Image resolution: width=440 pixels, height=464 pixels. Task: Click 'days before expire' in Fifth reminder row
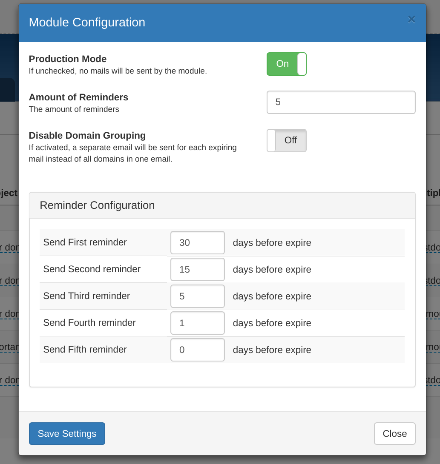tap(272, 350)
